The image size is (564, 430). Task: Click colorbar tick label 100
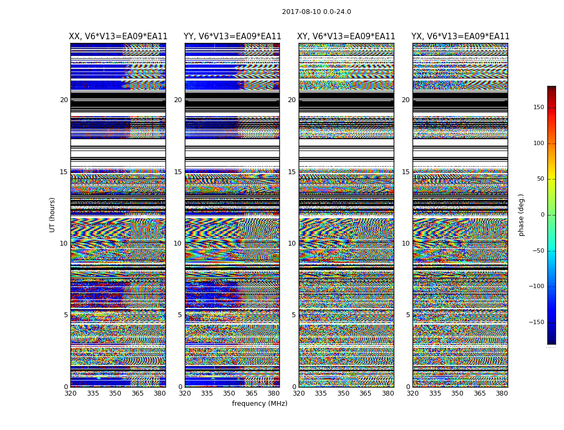click(539, 143)
